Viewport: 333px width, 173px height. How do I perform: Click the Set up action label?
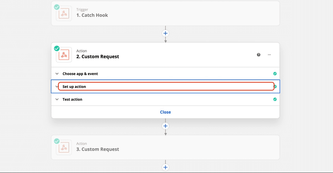(x=74, y=86)
